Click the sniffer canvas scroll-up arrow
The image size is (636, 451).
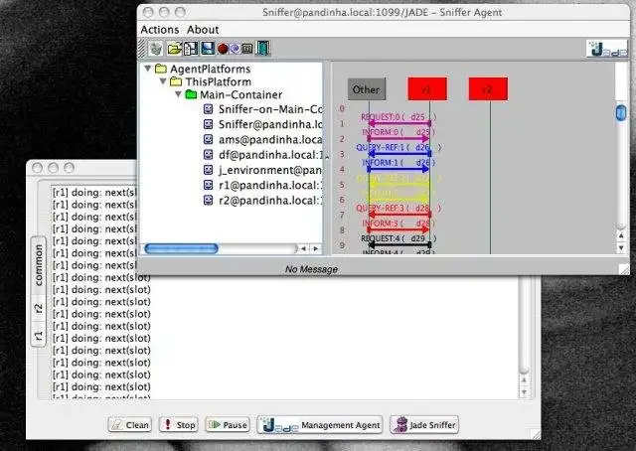[x=621, y=235]
